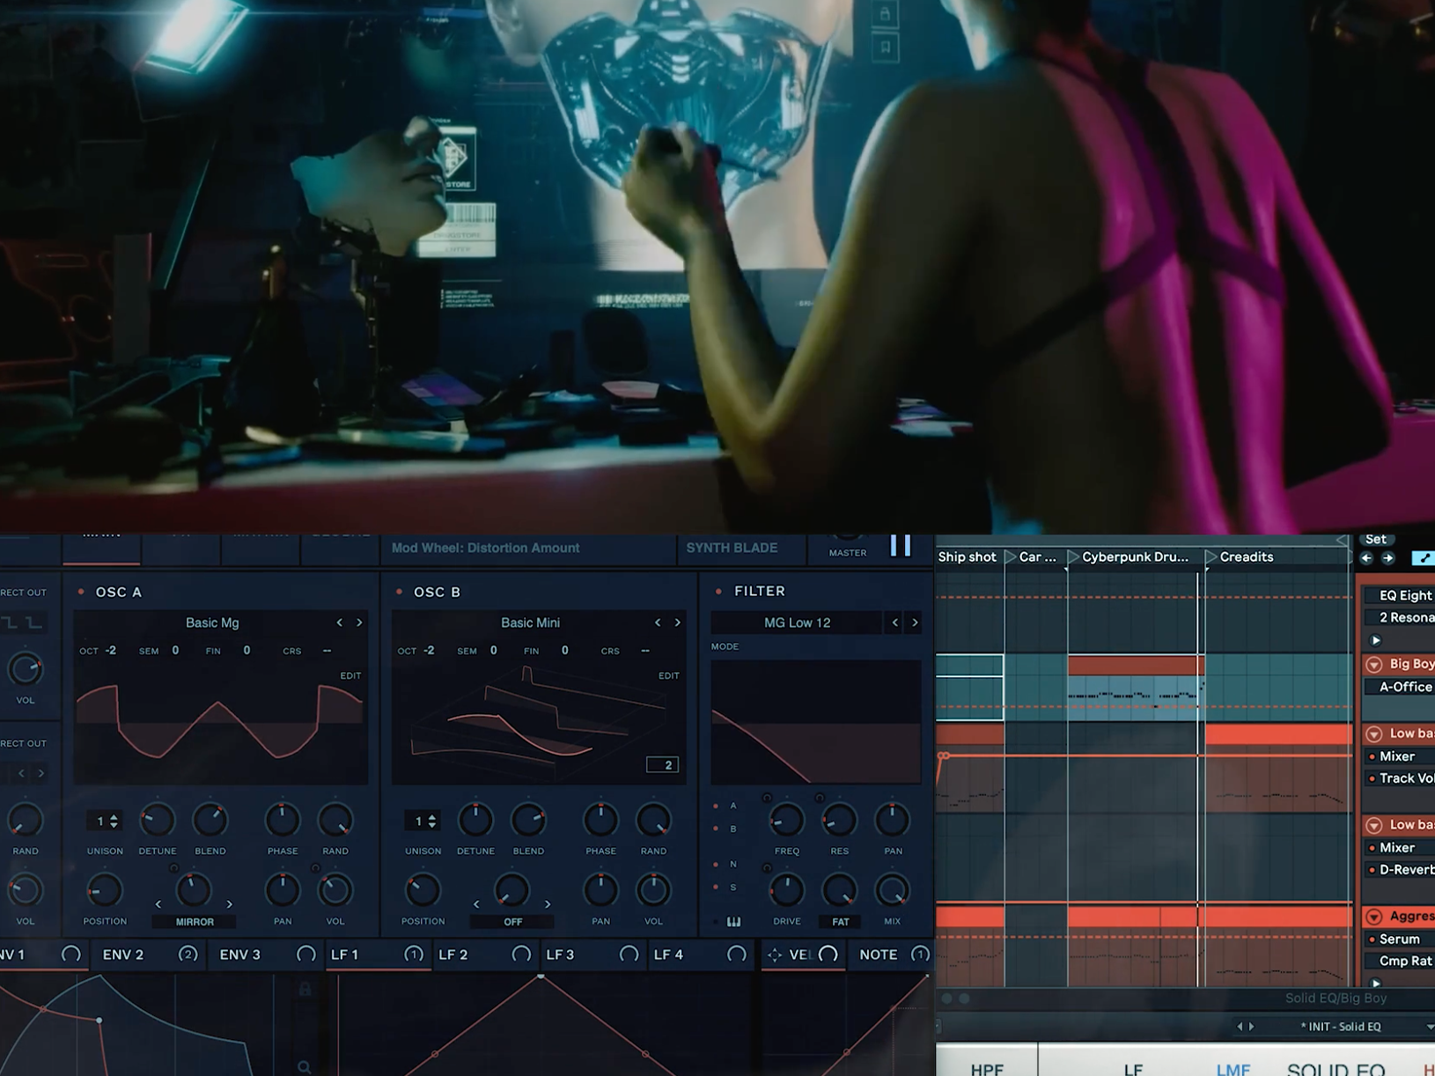Click the NOTE modulation source icon
This screenshot has width=1435, height=1076.
pyautogui.click(x=919, y=954)
